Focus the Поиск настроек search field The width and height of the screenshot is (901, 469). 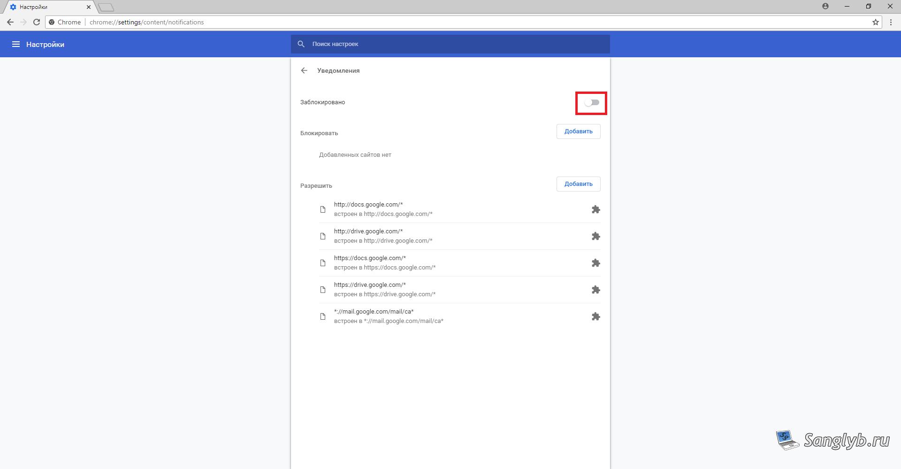[450, 44]
